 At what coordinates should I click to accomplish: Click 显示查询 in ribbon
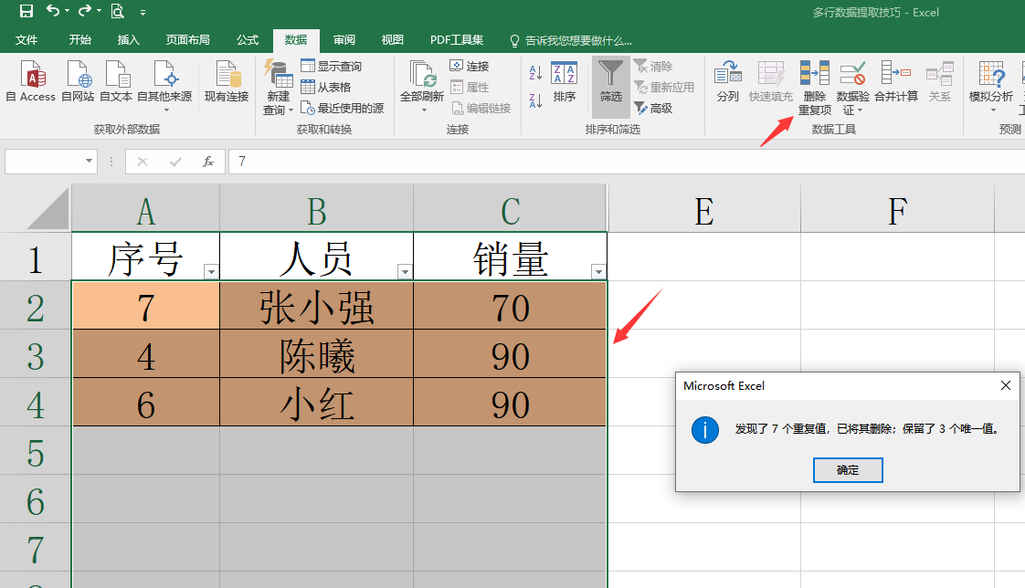(332, 66)
